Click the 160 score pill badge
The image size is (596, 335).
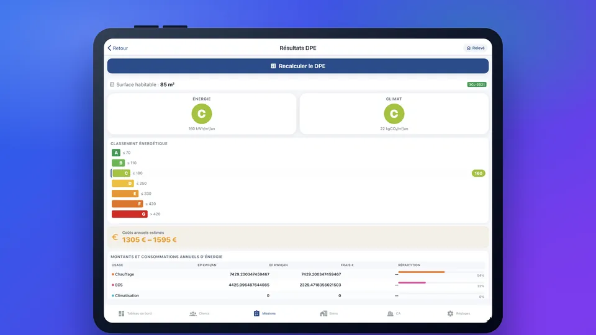click(478, 173)
